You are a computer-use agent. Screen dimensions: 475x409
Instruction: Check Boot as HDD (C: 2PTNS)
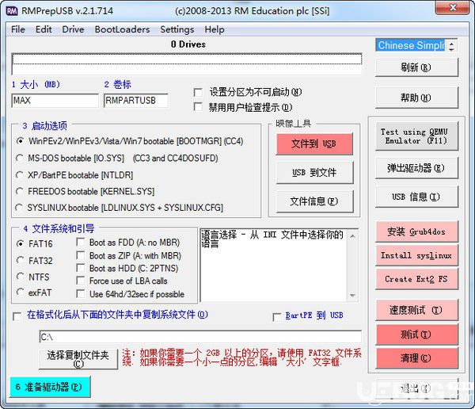pyautogui.click(x=81, y=268)
